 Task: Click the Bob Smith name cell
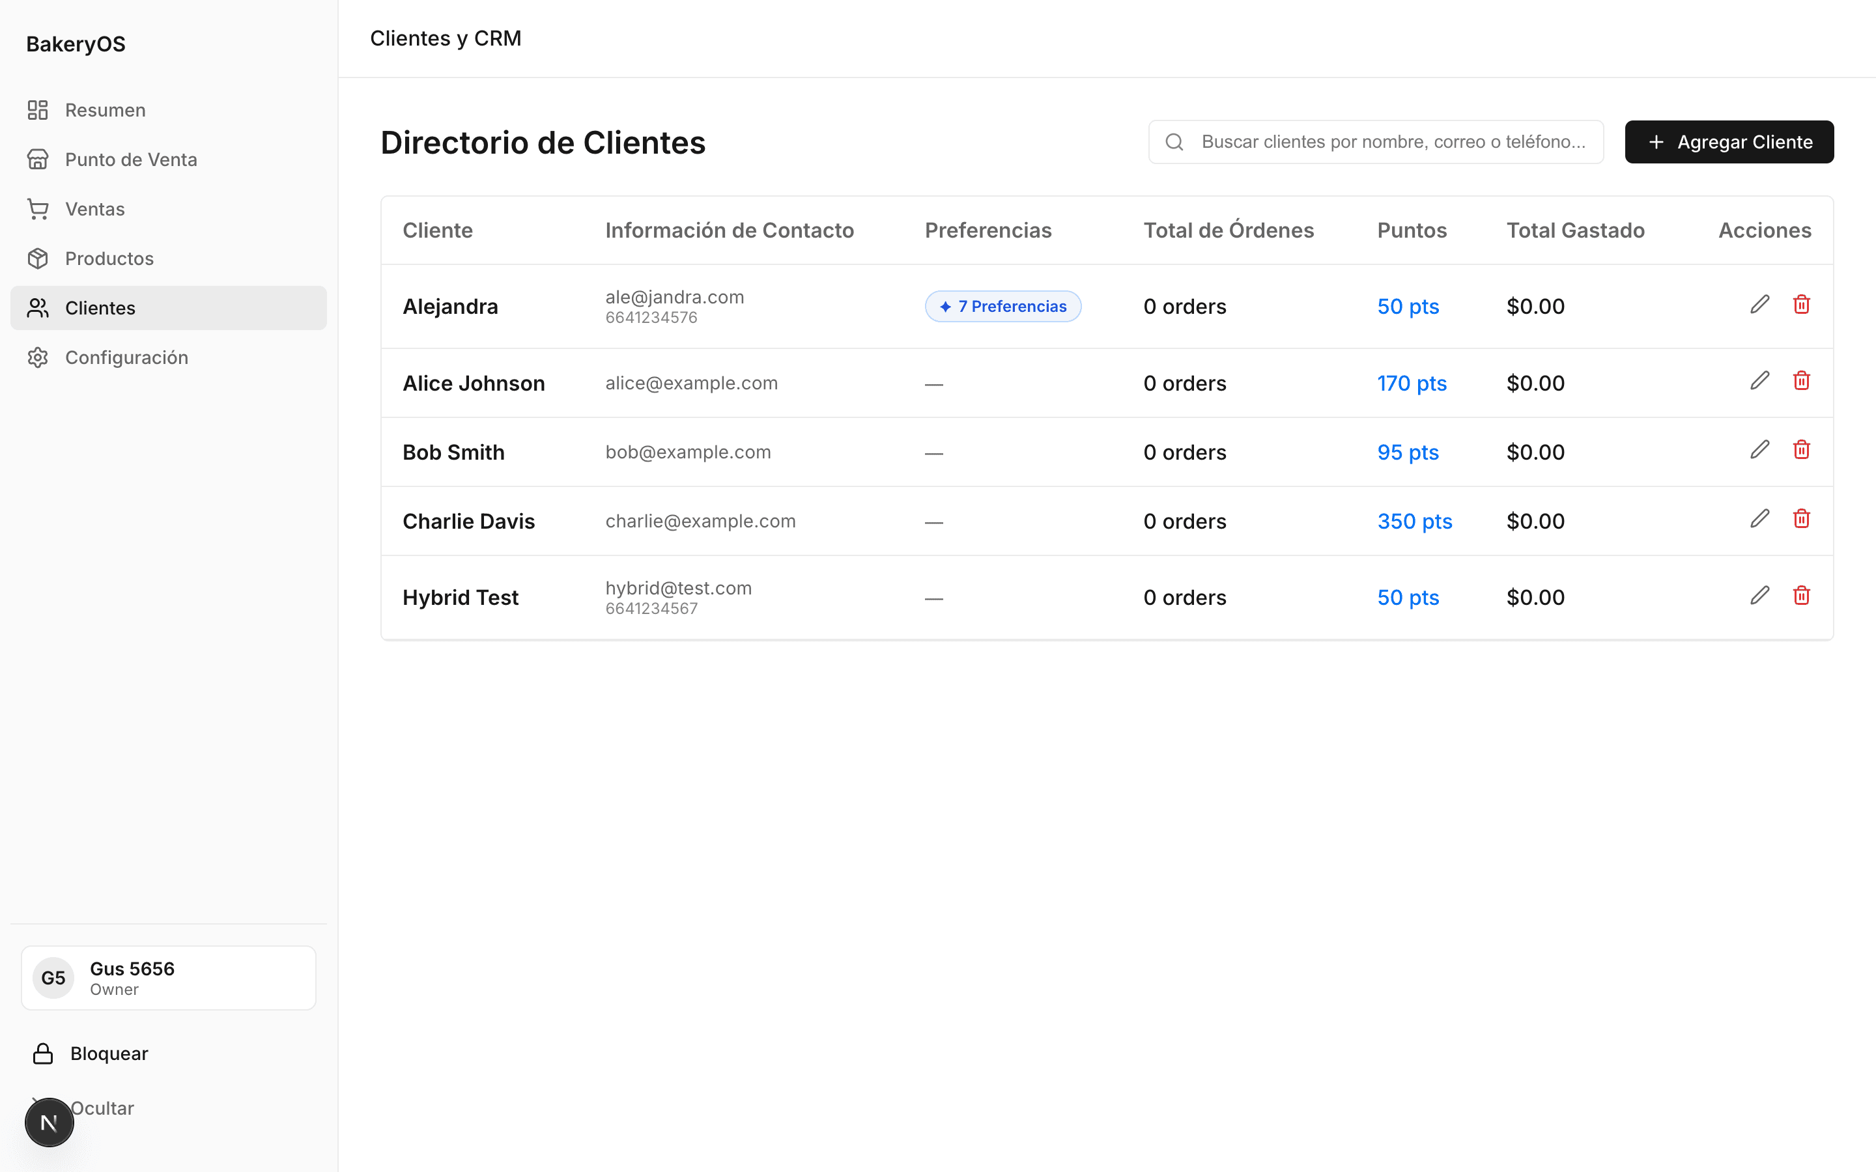pyautogui.click(x=453, y=452)
